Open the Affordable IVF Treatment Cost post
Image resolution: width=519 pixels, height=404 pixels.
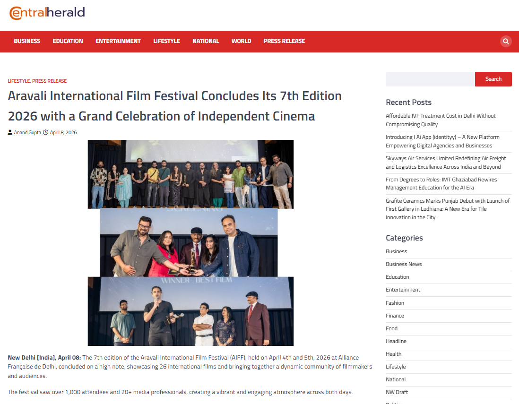click(441, 120)
